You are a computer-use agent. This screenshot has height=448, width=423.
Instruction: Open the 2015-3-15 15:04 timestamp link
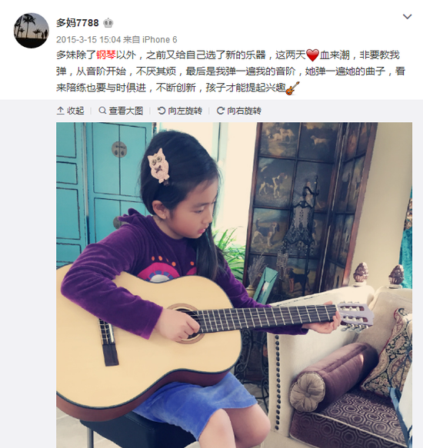pos(88,39)
